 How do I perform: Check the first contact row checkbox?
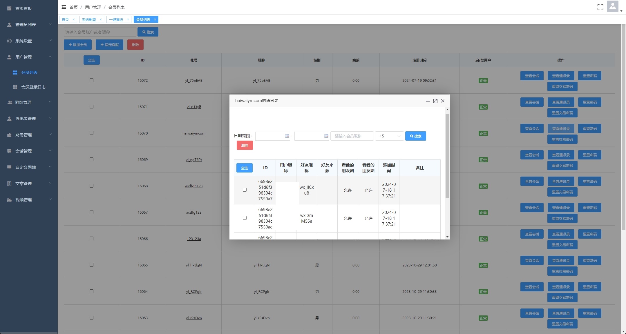click(x=245, y=190)
